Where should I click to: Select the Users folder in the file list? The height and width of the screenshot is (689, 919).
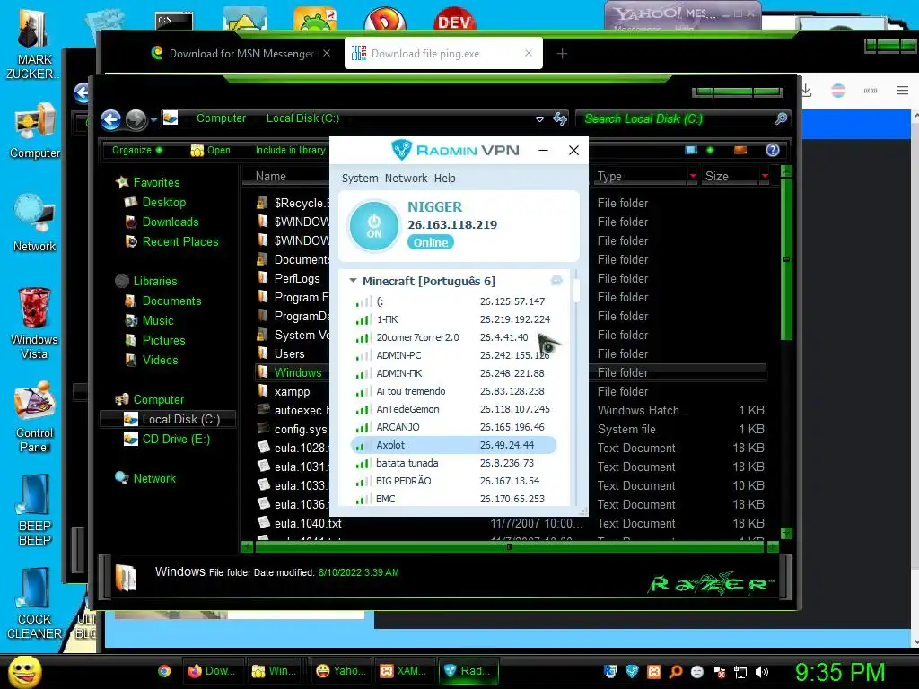coord(290,353)
